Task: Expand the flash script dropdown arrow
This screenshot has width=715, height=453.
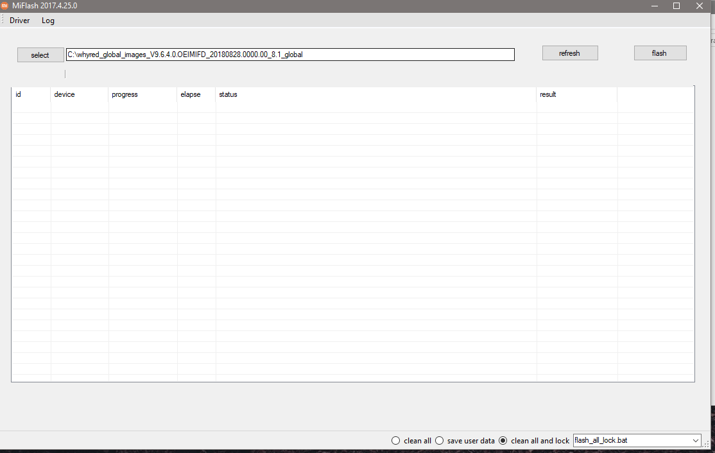Action: [x=695, y=441]
